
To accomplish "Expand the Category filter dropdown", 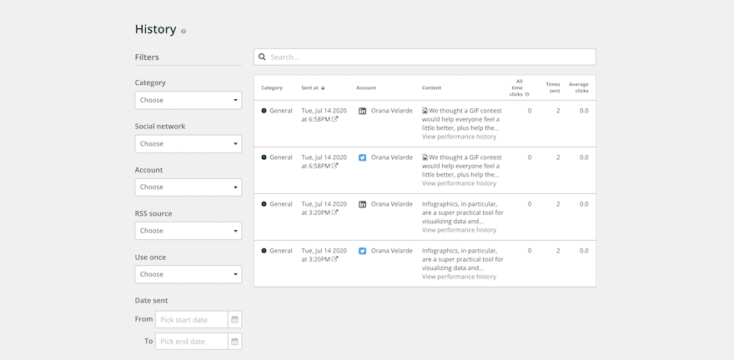I will coord(189,100).
